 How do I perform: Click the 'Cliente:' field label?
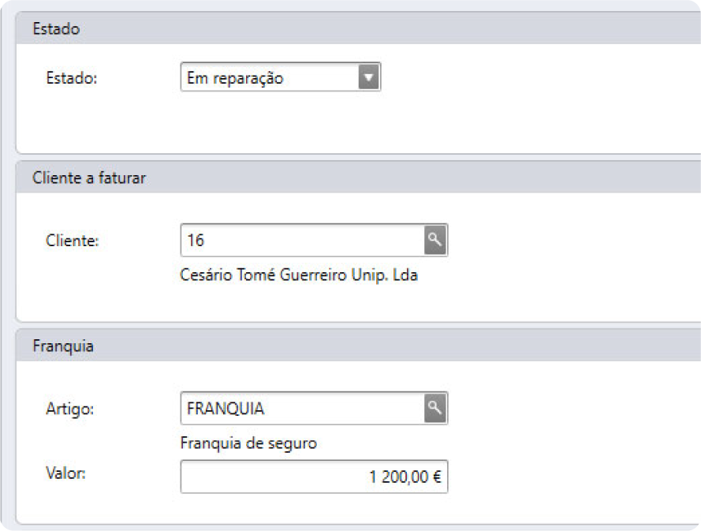(73, 241)
